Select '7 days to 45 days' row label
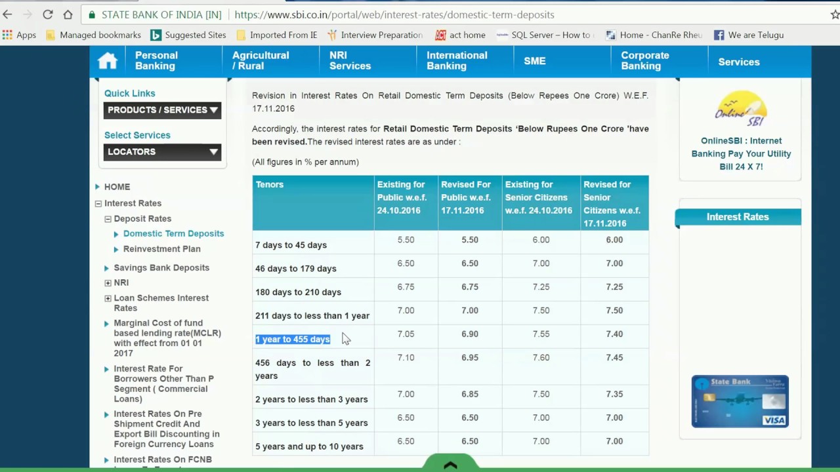 (x=291, y=245)
